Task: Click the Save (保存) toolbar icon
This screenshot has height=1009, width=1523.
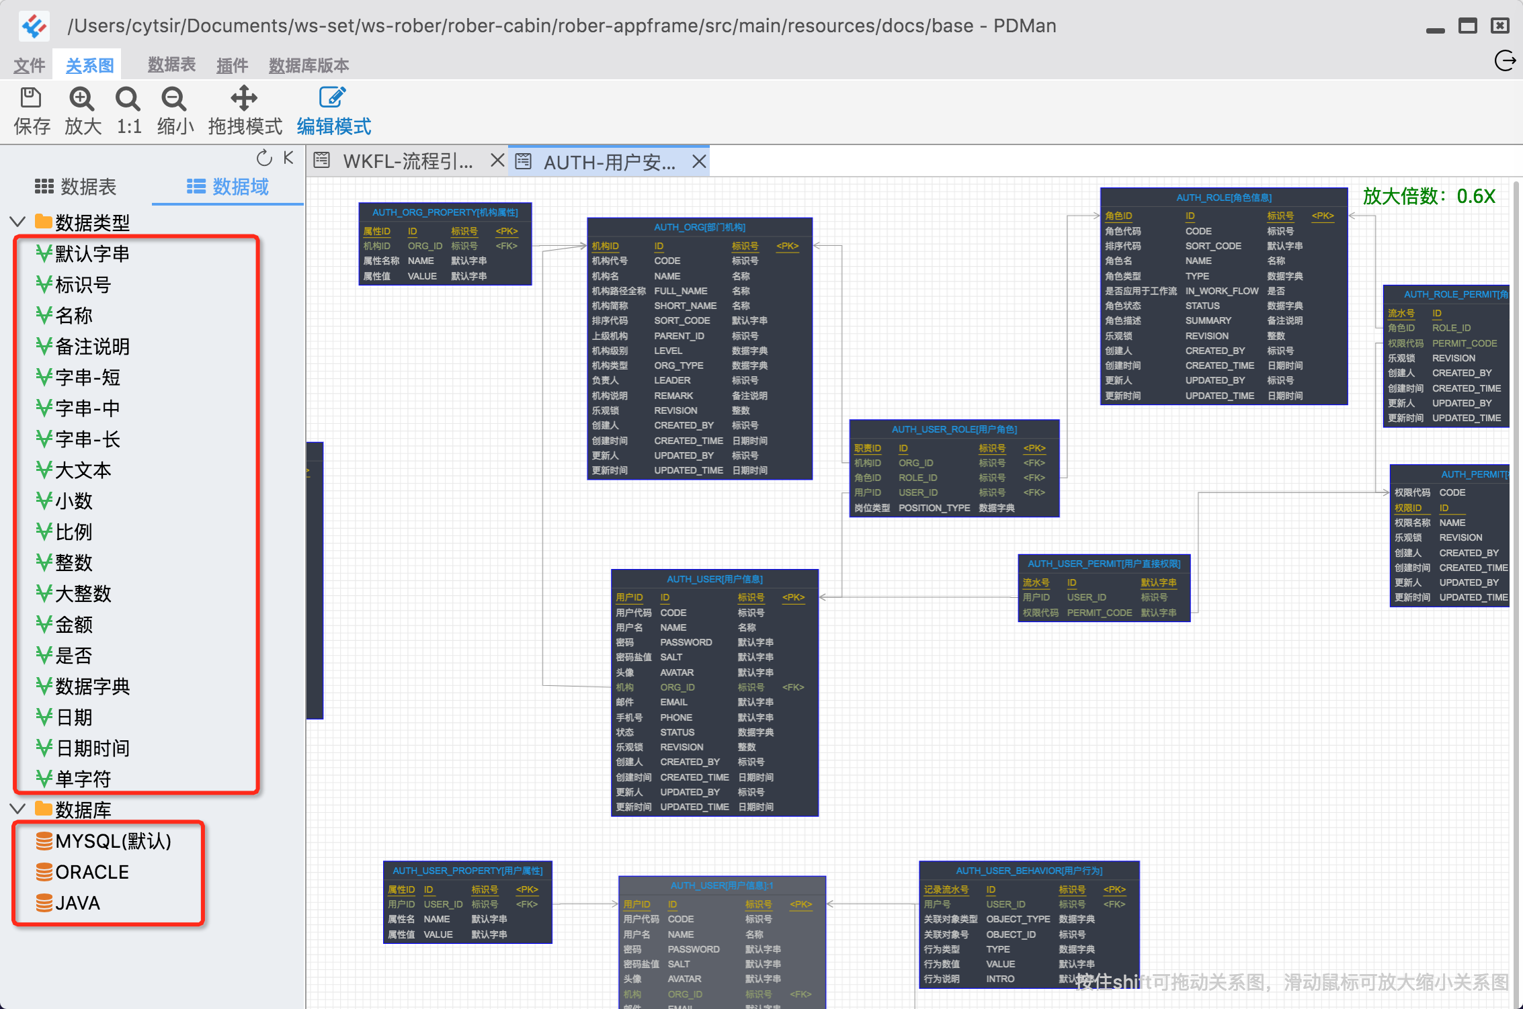Action: [x=31, y=99]
